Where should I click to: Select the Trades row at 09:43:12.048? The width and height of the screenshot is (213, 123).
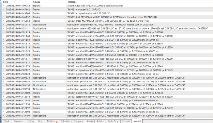[x=107, y=97]
